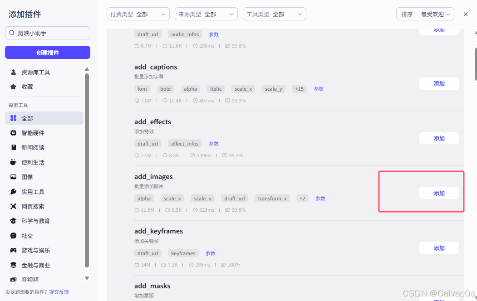The height and width of the screenshot is (301, 477).
Task: Select the 实用工具 category
Action: click(44, 192)
